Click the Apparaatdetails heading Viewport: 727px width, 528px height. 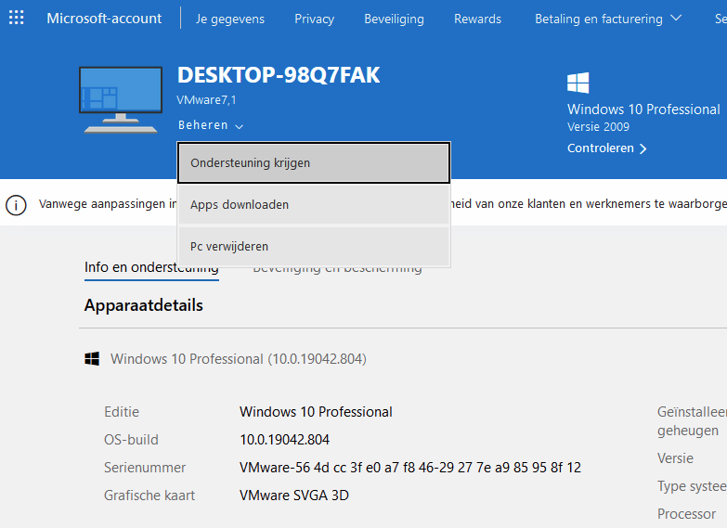coord(144,305)
